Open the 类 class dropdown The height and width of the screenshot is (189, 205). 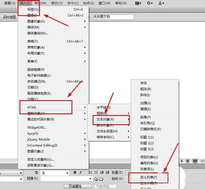coord(55,173)
